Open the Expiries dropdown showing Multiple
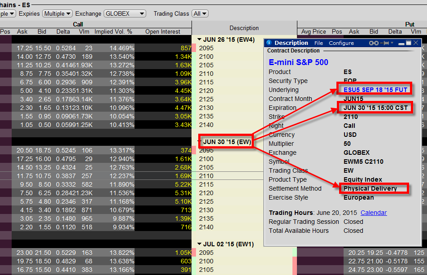 click(57, 14)
